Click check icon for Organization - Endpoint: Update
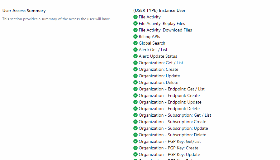The height and width of the screenshot is (160, 280). click(x=135, y=102)
